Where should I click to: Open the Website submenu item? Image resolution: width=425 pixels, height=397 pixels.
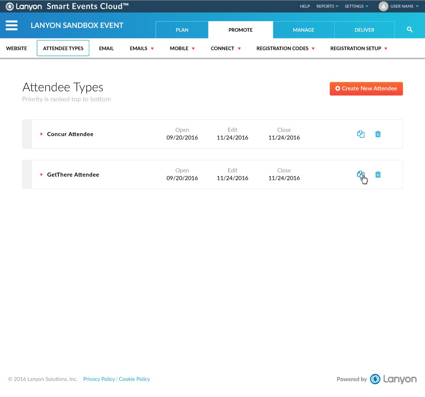click(x=17, y=48)
